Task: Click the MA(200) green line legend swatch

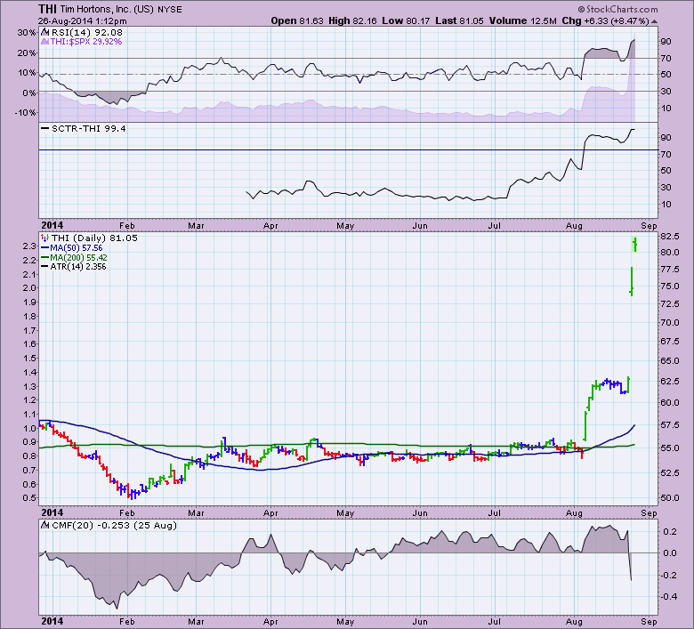Action: click(44, 258)
